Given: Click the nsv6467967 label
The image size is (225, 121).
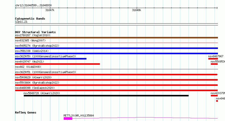Looking at the screenshot, I should point(216,56).
